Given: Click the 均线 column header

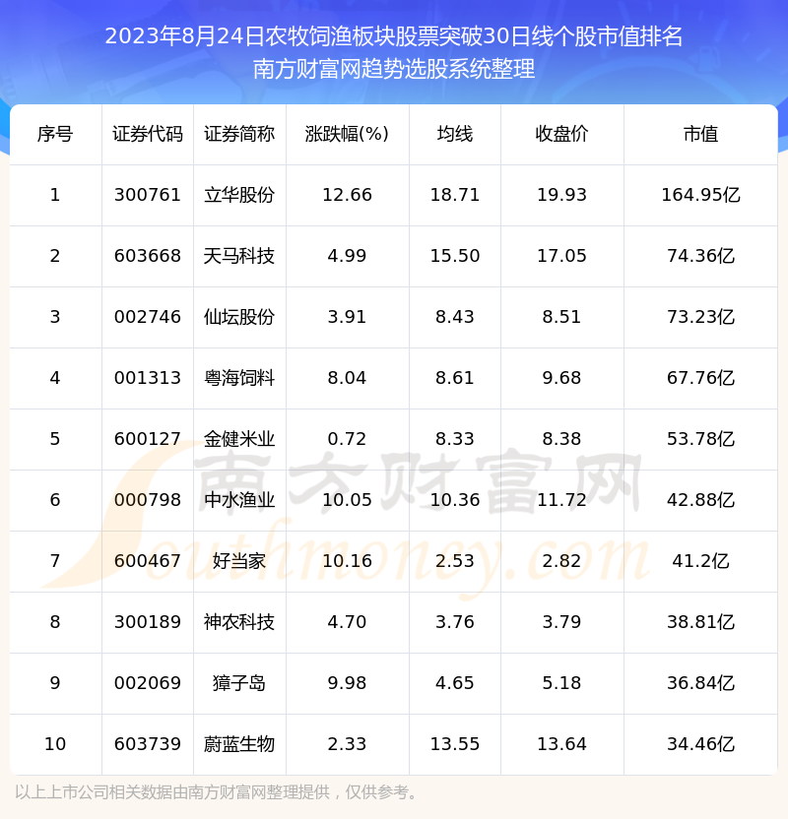Looking at the screenshot, I should click(455, 134).
